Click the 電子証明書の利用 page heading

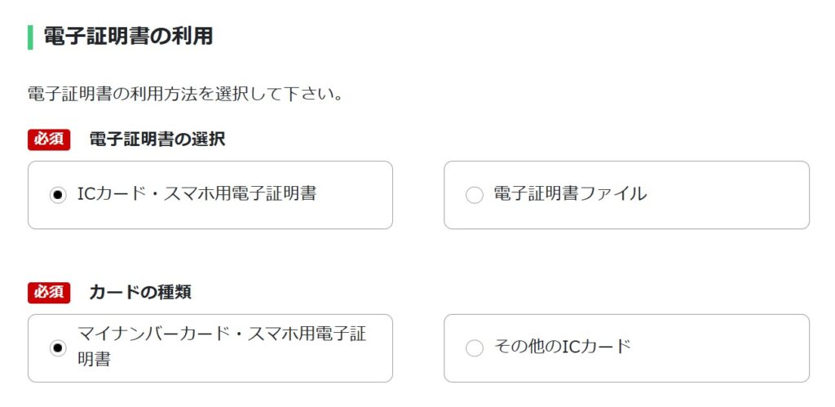[128, 37]
